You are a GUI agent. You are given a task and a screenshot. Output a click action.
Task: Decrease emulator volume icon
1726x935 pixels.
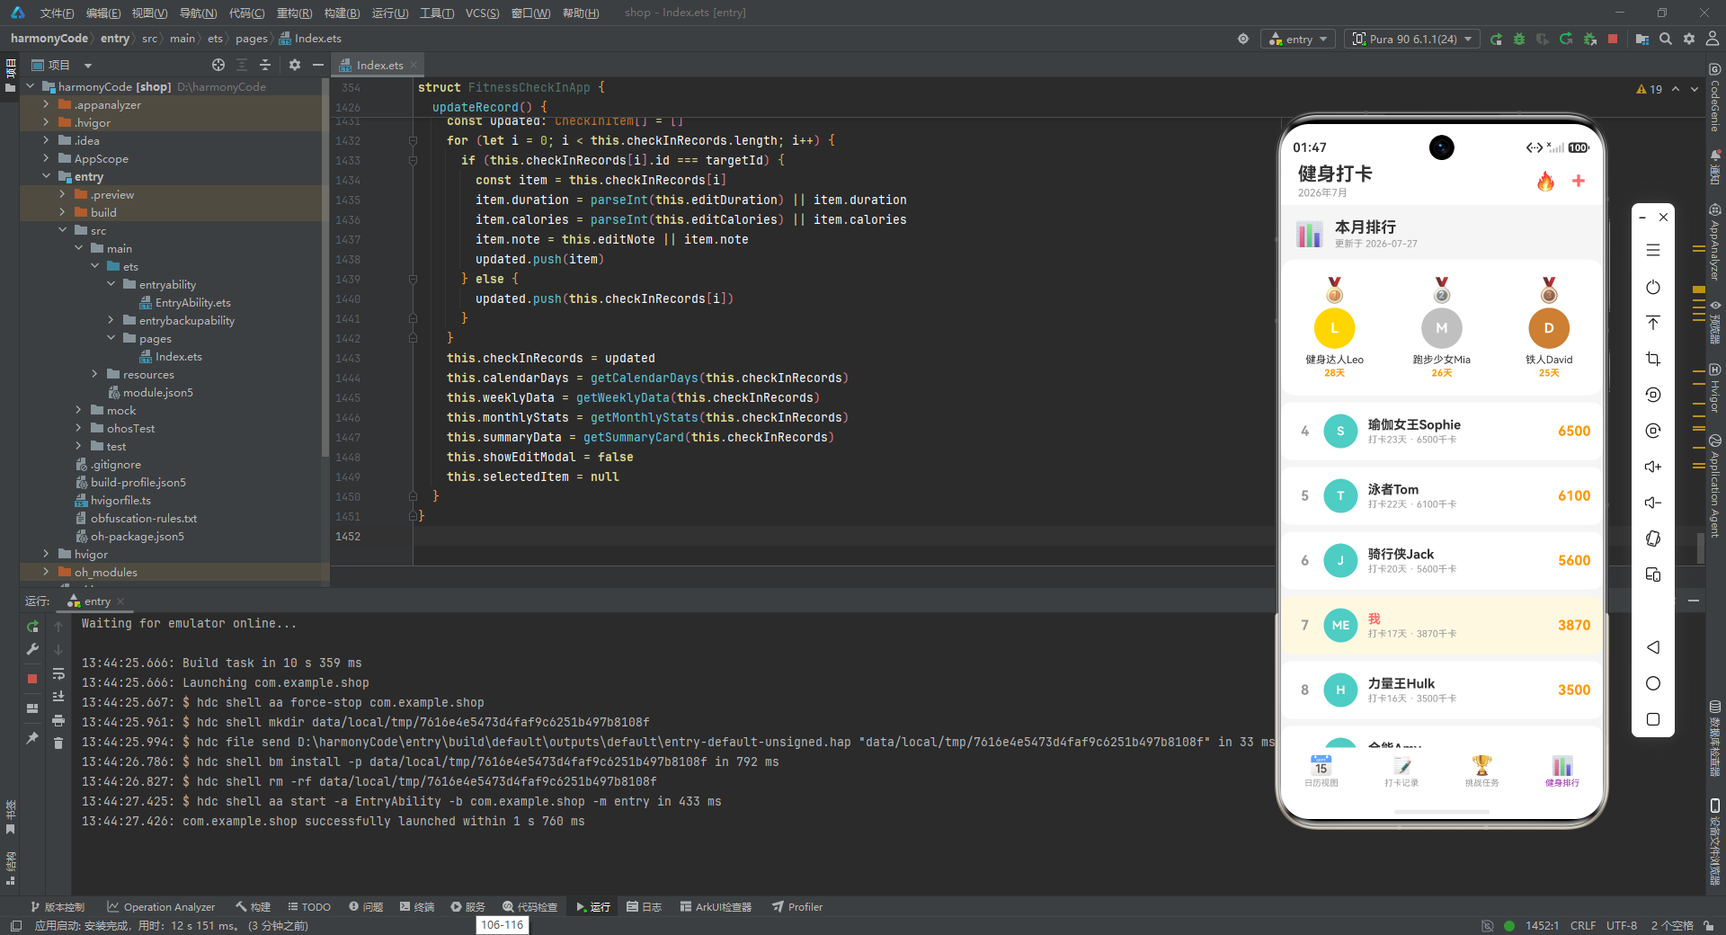1653,503
